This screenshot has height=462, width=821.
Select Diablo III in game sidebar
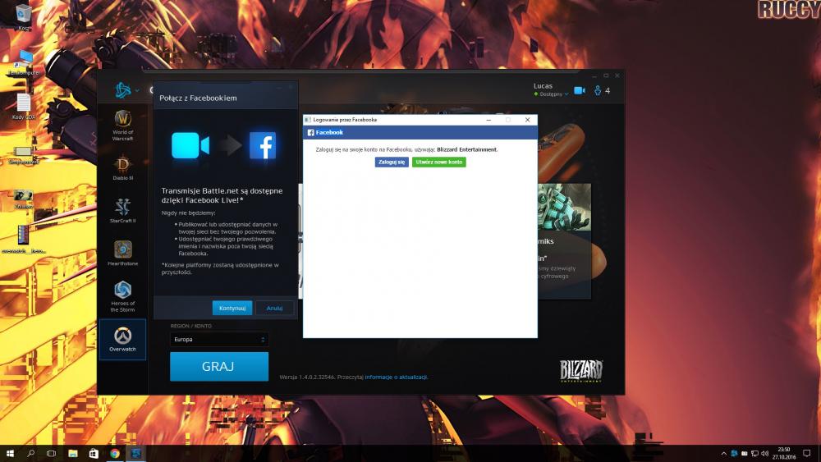[122, 168]
